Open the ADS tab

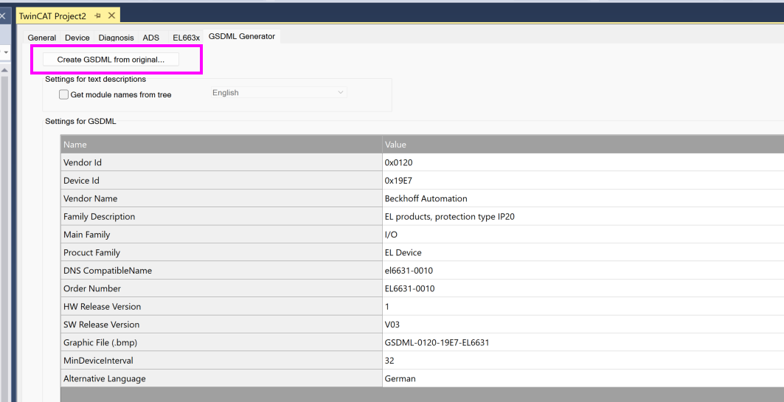150,38
